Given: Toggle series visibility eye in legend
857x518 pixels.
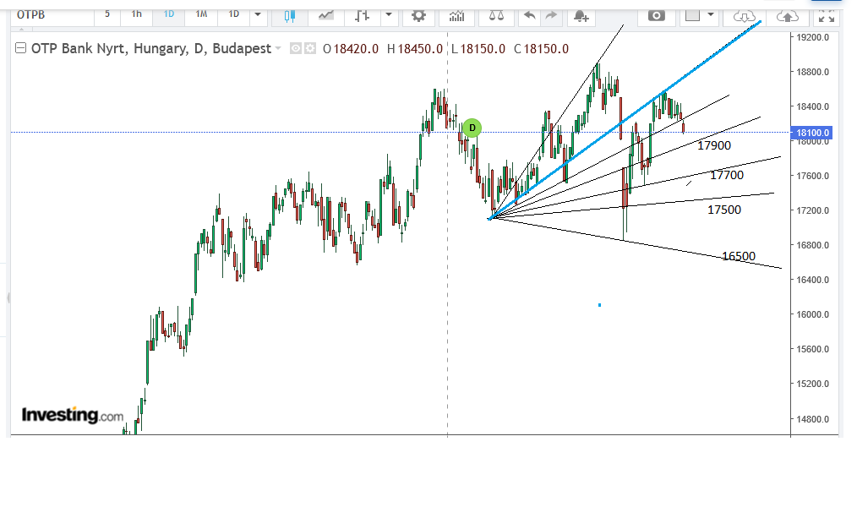Looking at the screenshot, I should (295, 49).
